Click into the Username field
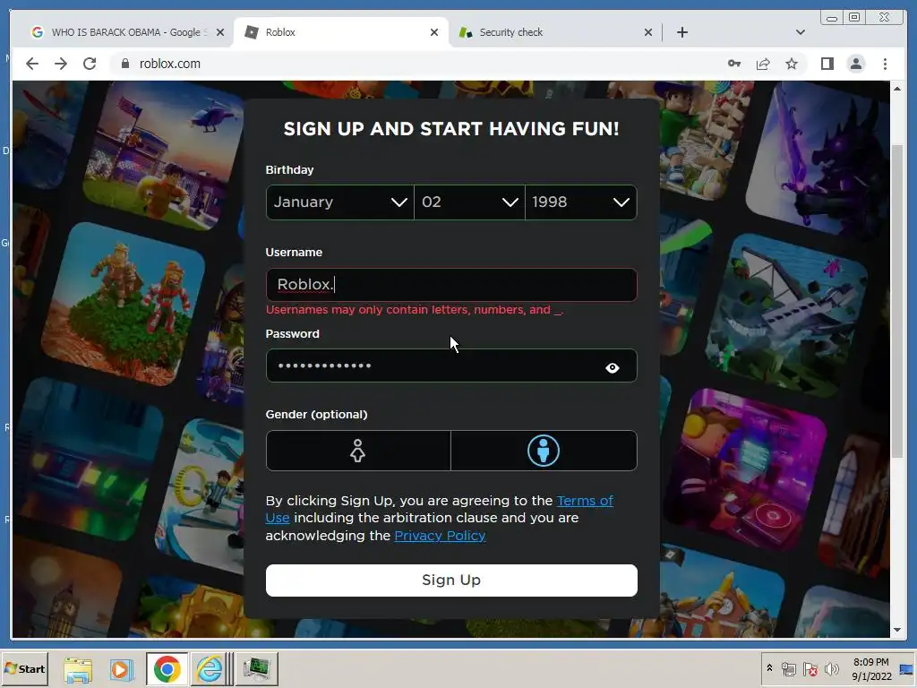 [x=451, y=285]
